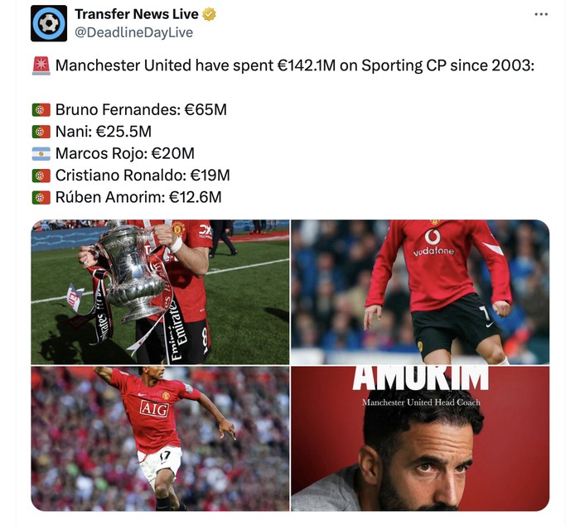Click the Cristiano Ronaldo: €19M text
The width and height of the screenshot is (580, 525).
[143, 176]
